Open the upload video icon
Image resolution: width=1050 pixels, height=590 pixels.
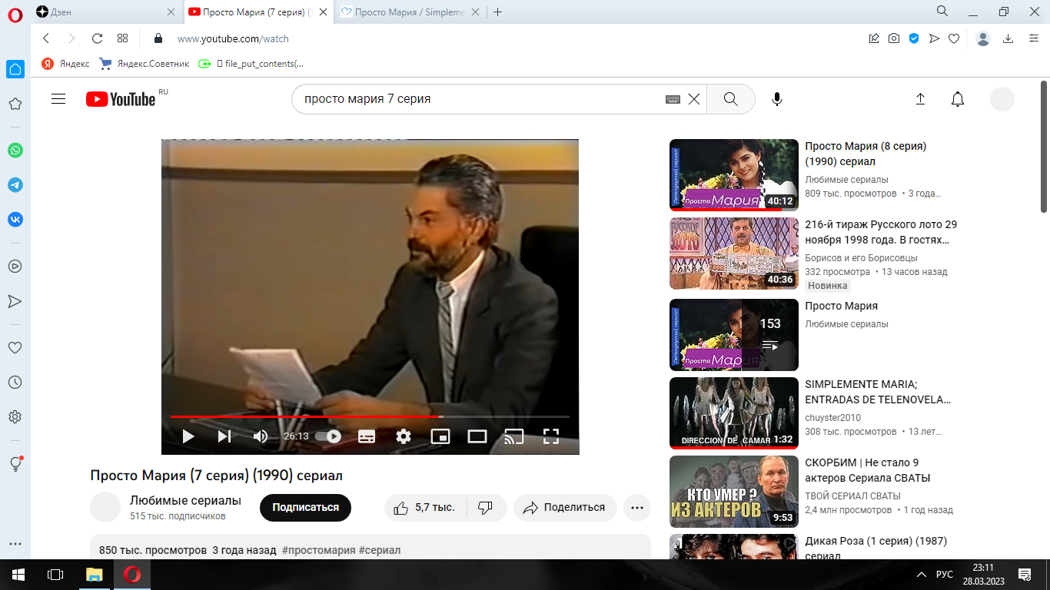click(920, 99)
